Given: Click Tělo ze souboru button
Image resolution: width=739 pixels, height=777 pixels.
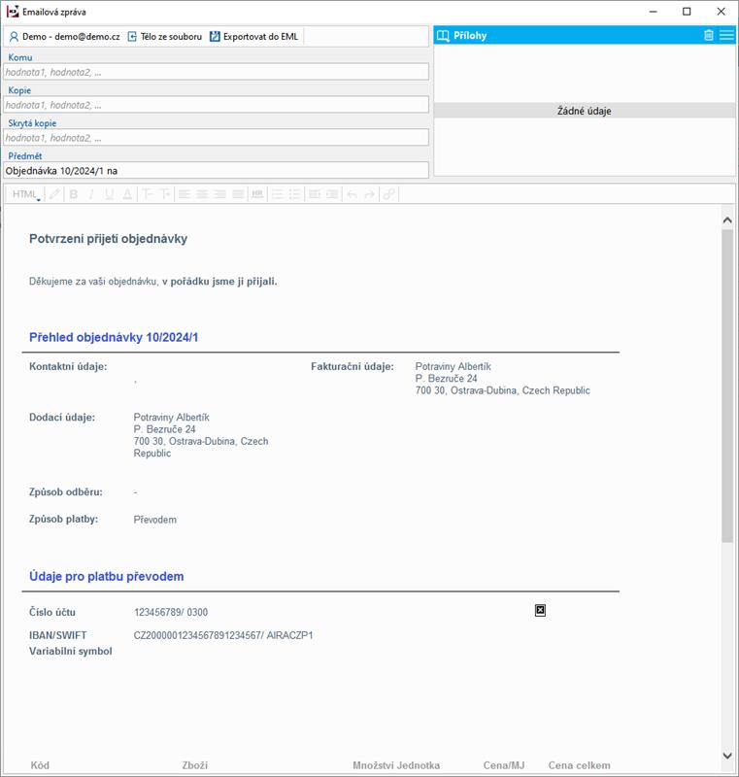Looking at the screenshot, I should 165,37.
